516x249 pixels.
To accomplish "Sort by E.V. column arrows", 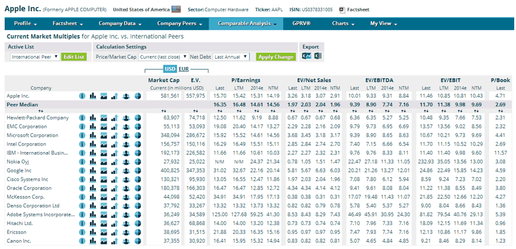I will pyautogui.click(x=196, y=111).
